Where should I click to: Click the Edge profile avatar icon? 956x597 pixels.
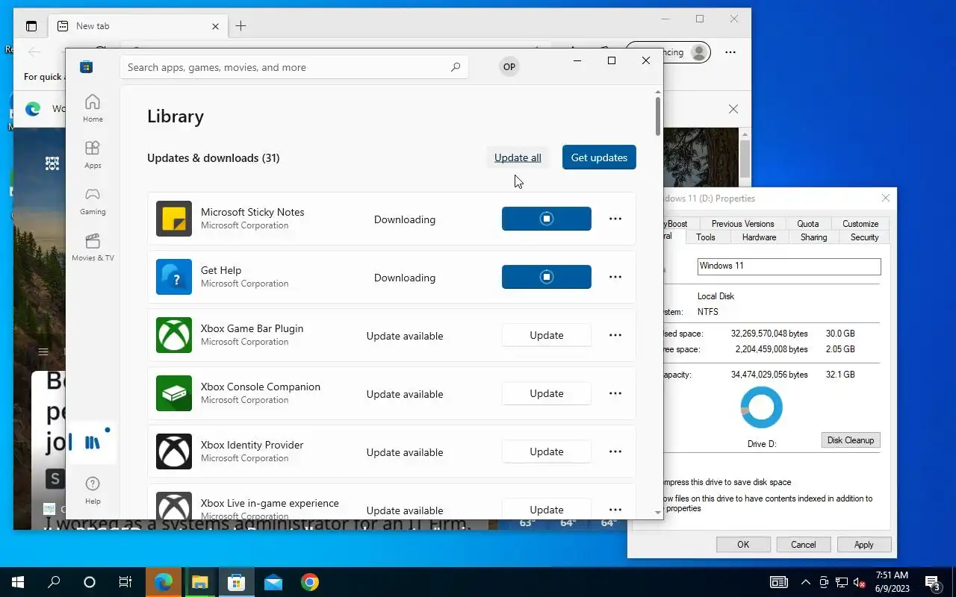click(699, 52)
